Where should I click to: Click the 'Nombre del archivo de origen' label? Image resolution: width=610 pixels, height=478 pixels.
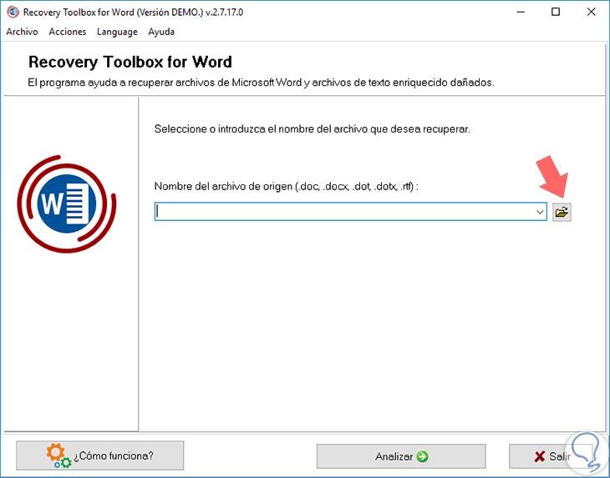click(x=287, y=186)
